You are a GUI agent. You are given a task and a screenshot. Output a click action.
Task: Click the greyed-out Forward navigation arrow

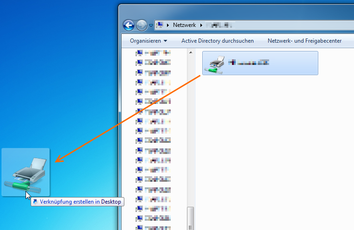[142, 25]
